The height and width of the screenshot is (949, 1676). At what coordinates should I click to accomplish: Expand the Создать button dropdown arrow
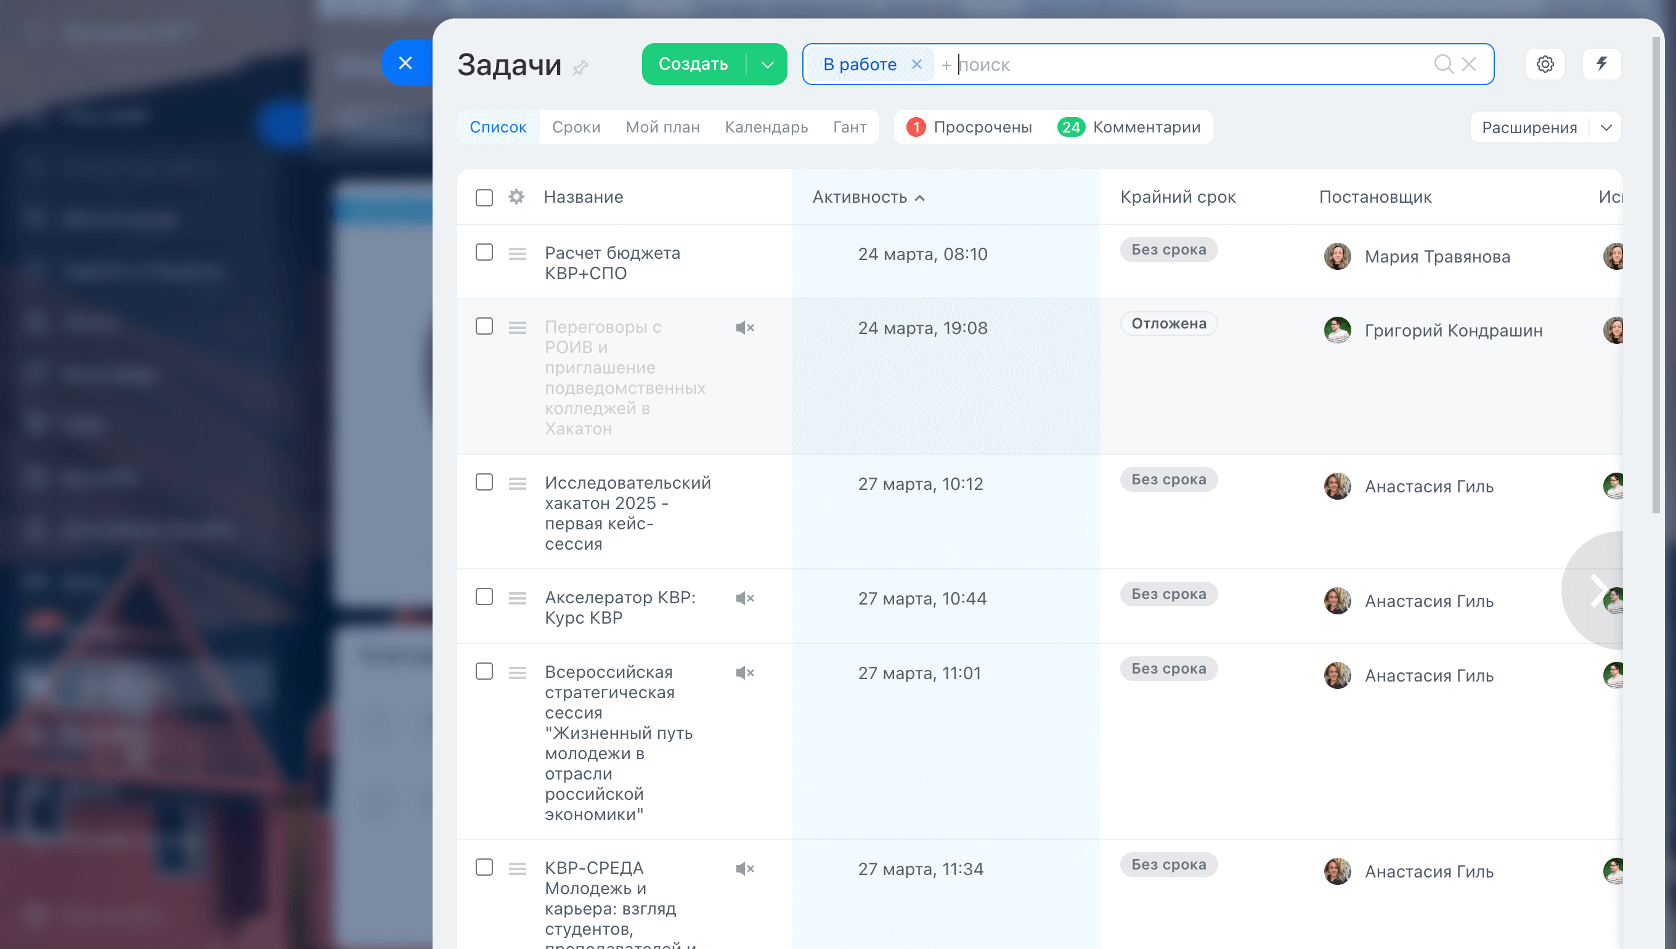click(x=767, y=64)
